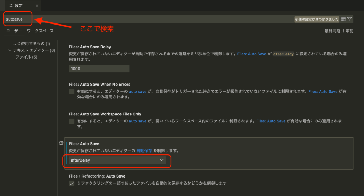Screen dimensions: 364x196
Task: Enable Auto Save When No Errors checkbox
Action: coord(72,92)
